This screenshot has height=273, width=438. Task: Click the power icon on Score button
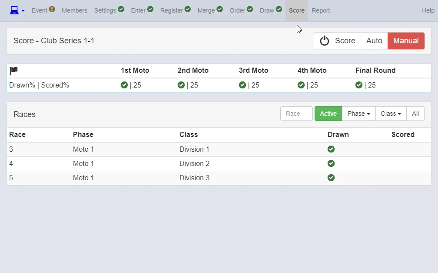(324, 41)
